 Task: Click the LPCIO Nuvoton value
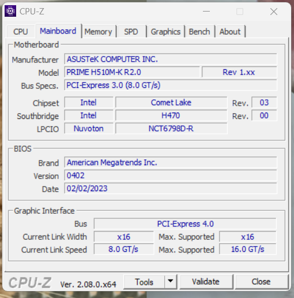[89, 128]
